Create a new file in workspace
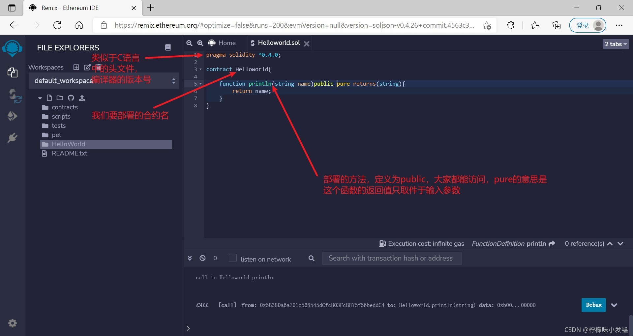The image size is (633, 336). pos(49,98)
